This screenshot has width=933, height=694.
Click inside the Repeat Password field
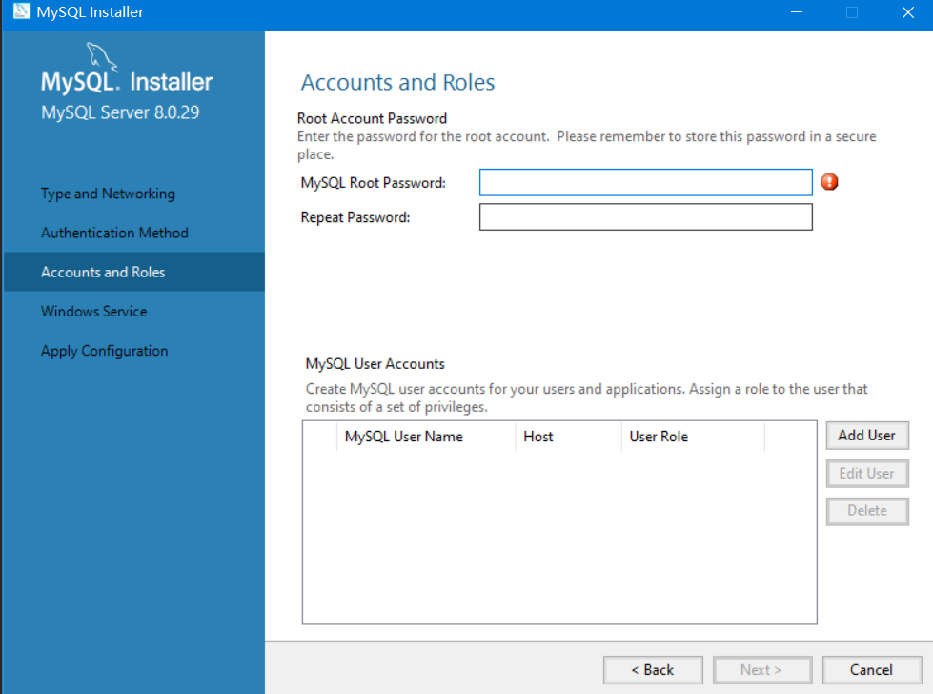click(x=645, y=216)
